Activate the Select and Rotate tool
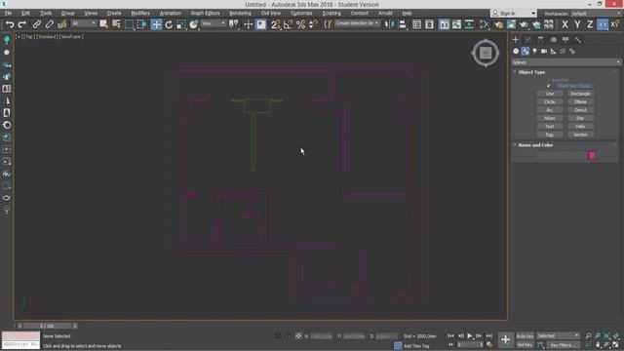Viewport: 624px width, 351px height. click(x=169, y=24)
